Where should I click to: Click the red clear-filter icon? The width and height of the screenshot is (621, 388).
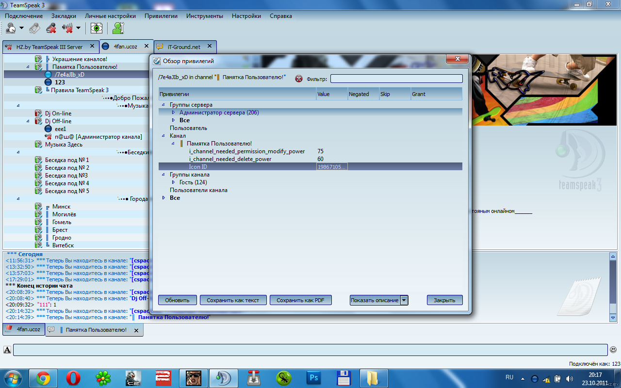tap(299, 79)
